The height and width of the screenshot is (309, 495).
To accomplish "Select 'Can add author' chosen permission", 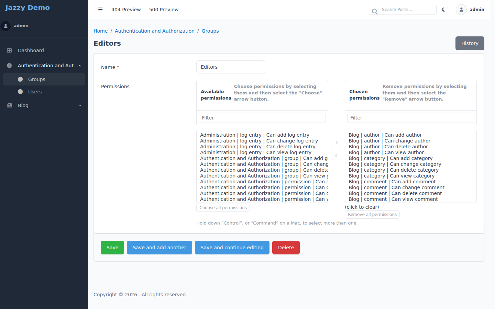I will [x=411, y=135].
